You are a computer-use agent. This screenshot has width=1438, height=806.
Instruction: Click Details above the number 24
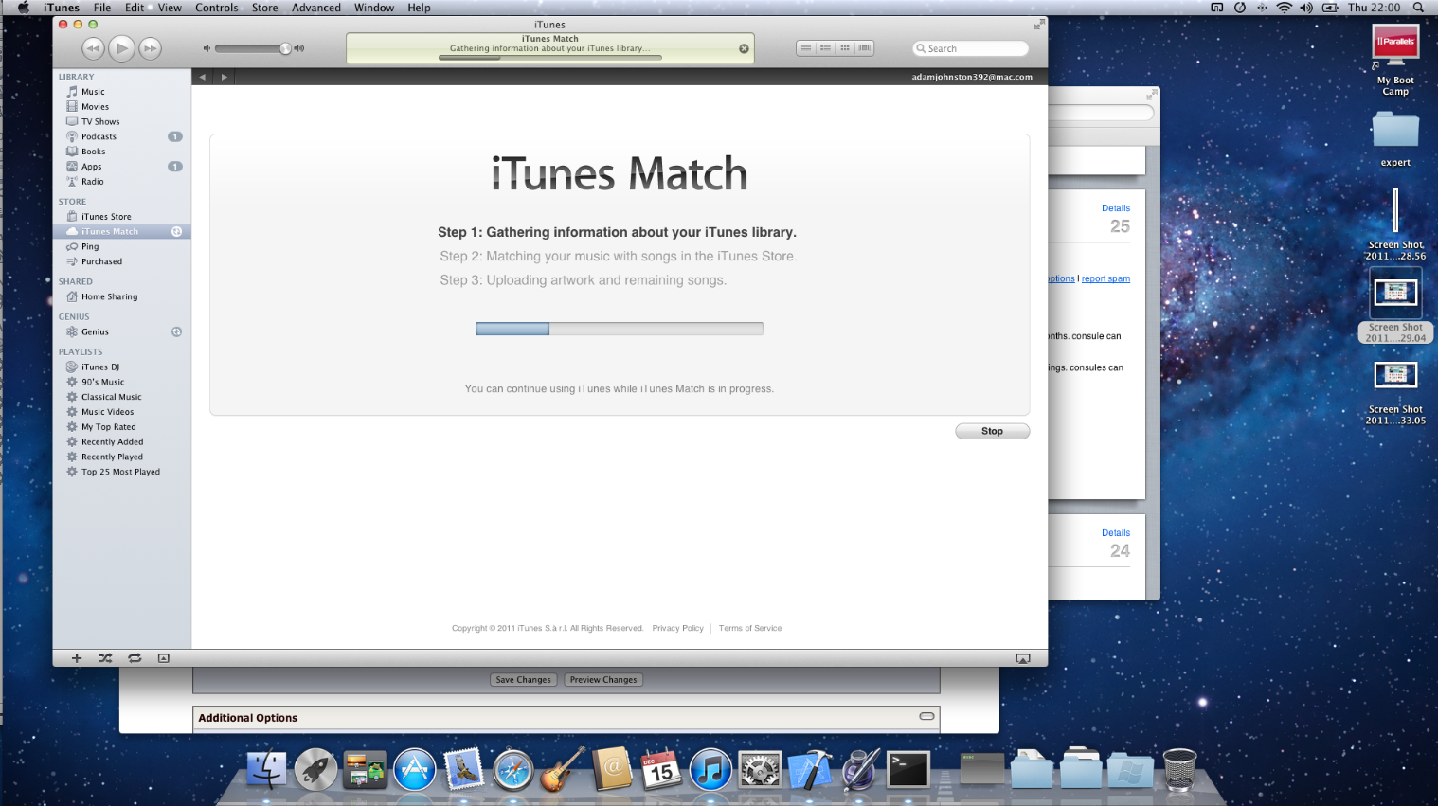point(1116,533)
